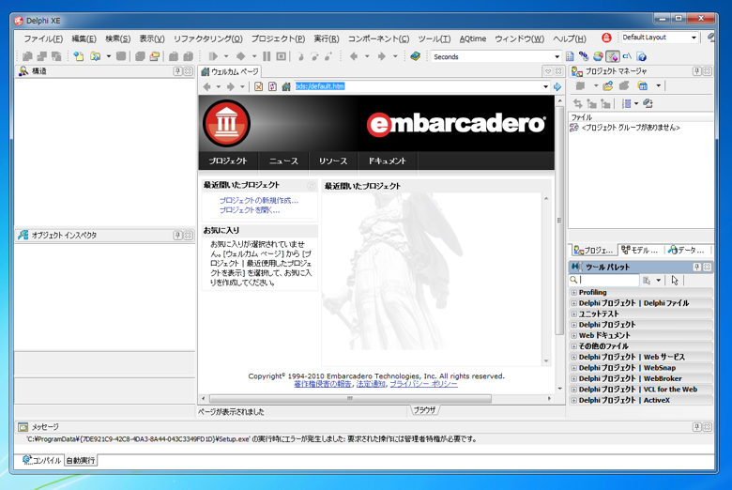Image resolution: width=732 pixels, height=490 pixels.
Task: Click the Pause program button
Action: tap(267, 56)
